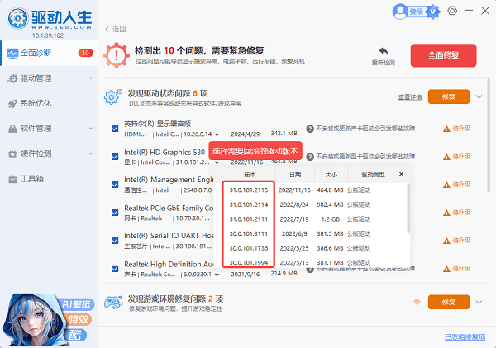This screenshot has width=496, height=348.
Task: Uncheck the Intel(R) Management Engine checkbox
Action: 115,185
